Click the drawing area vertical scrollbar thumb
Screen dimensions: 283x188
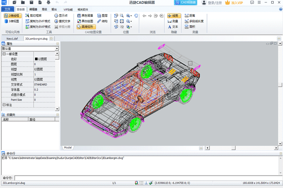click(x=280, y=85)
